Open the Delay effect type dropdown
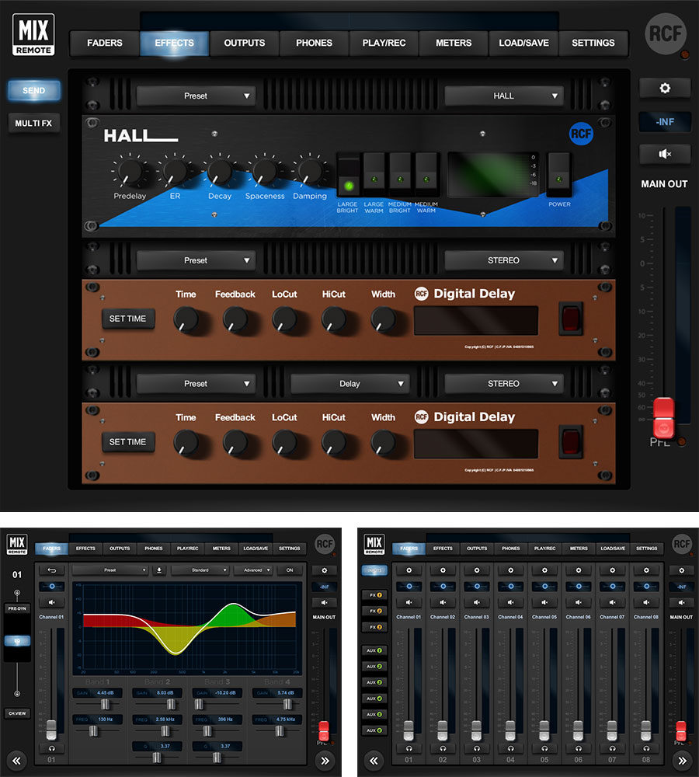 (349, 384)
